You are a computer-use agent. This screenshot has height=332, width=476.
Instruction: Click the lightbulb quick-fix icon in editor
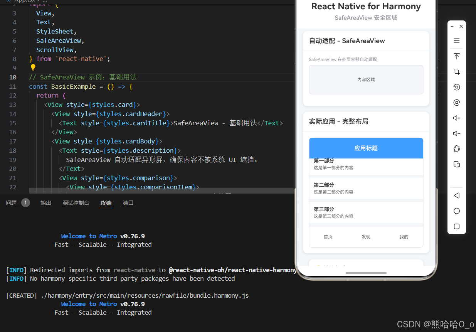33,67
